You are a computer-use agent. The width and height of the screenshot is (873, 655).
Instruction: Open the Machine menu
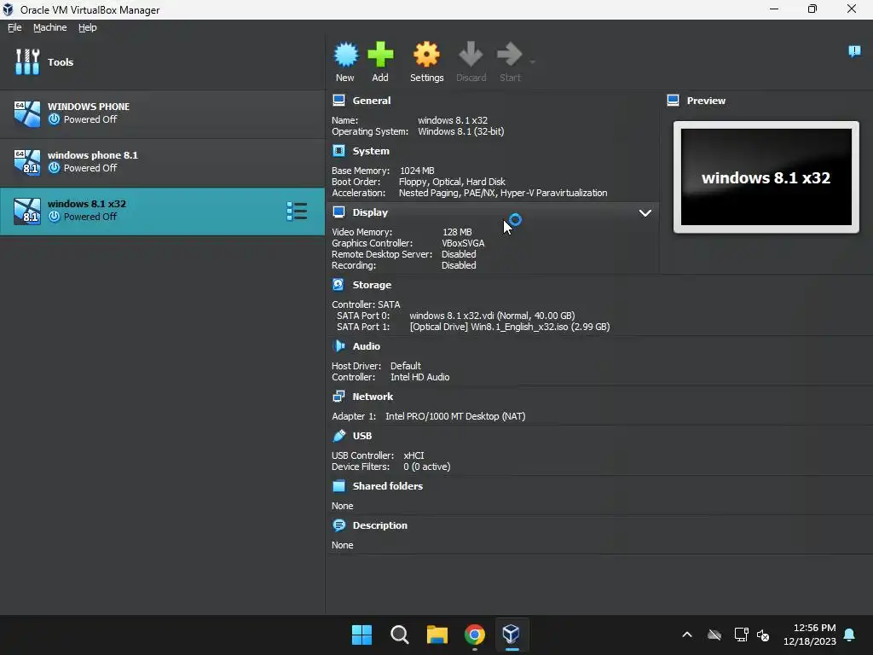[x=50, y=27]
